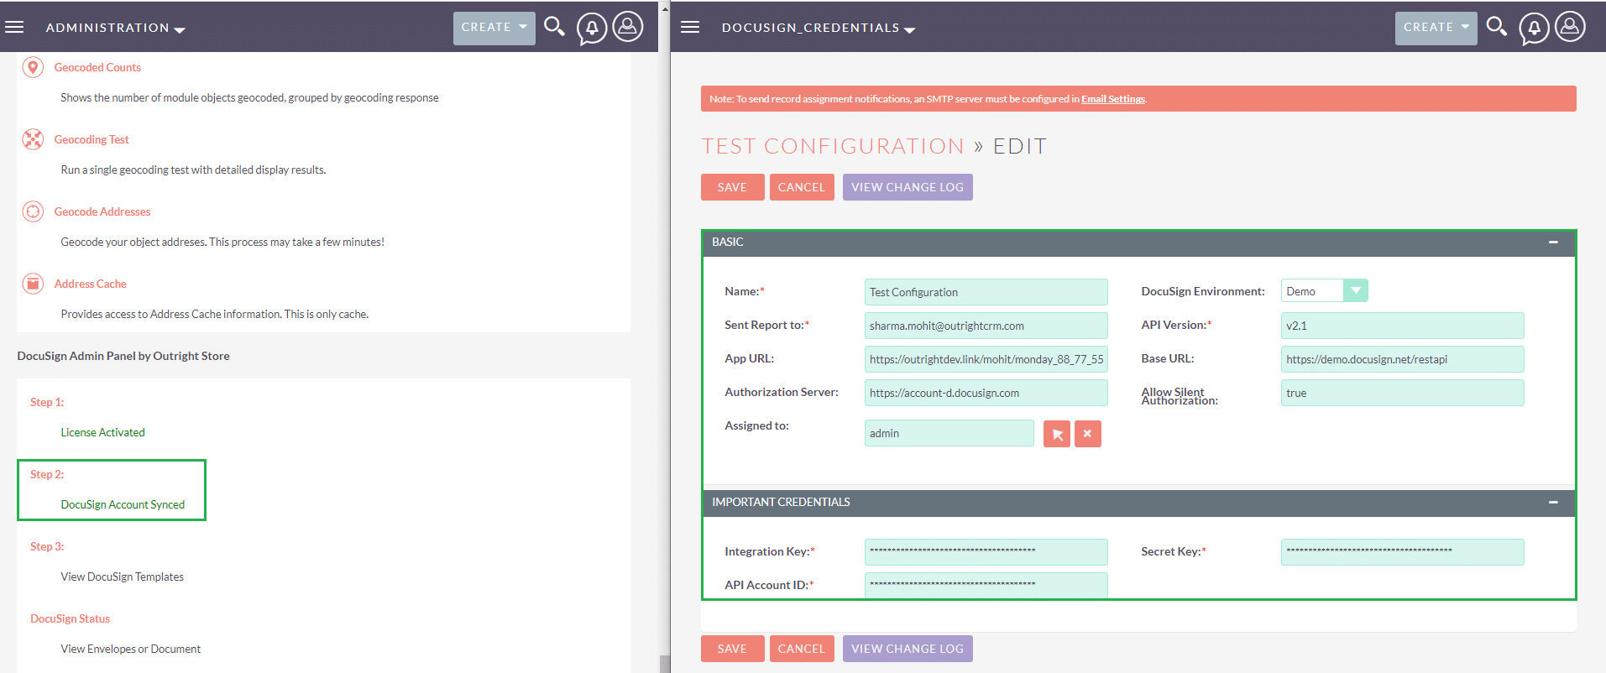Click Geocoded Counts pin icon

pyautogui.click(x=33, y=67)
